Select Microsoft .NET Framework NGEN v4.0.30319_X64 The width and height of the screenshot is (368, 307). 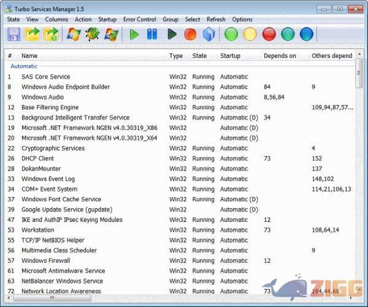click(180, 138)
